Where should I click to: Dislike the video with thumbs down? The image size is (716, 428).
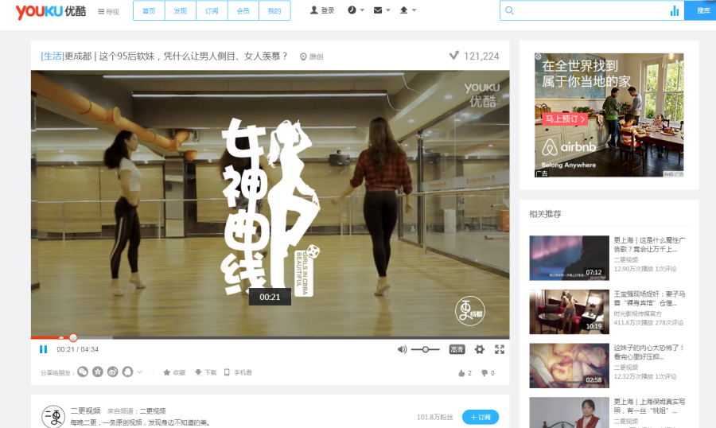[488, 373]
